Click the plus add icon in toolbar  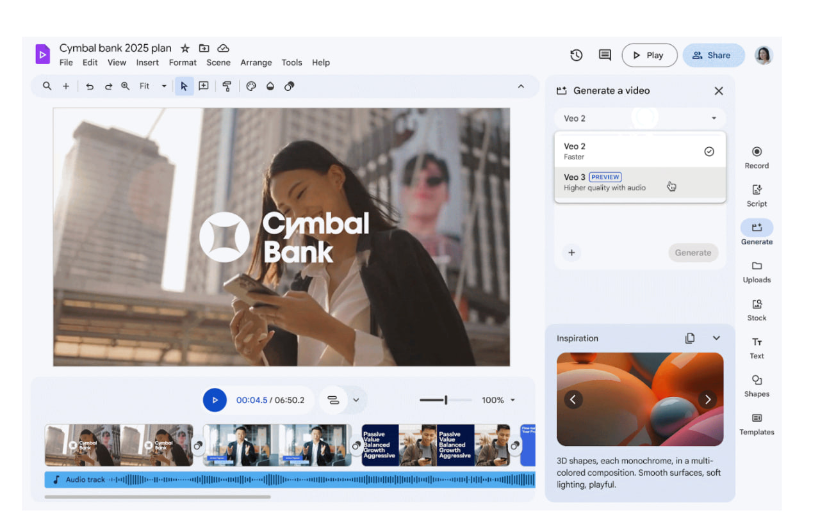point(65,86)
